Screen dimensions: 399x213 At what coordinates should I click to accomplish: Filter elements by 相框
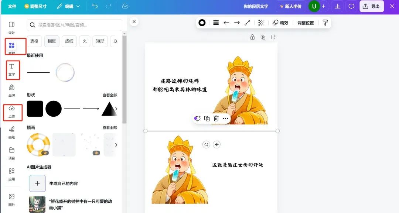52,41
